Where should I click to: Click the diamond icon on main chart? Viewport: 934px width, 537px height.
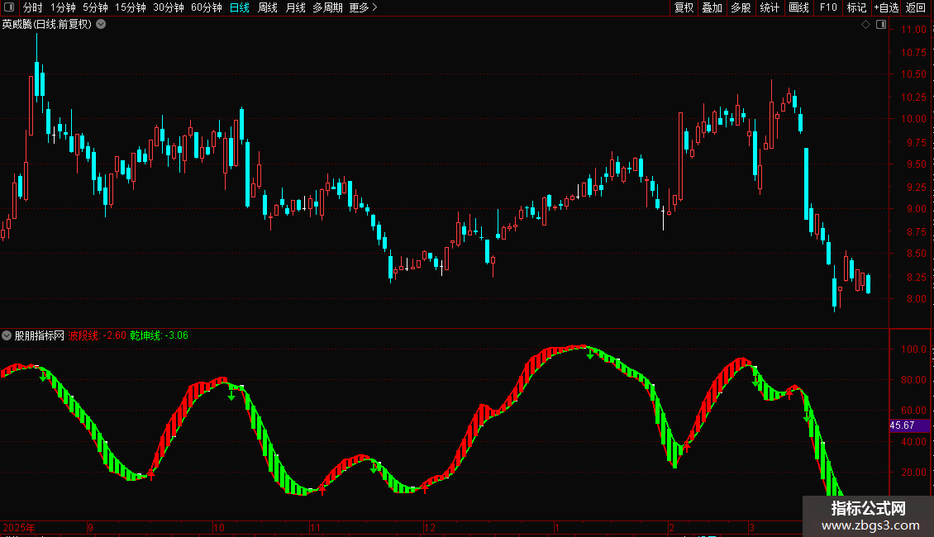(x=865, y=25)
